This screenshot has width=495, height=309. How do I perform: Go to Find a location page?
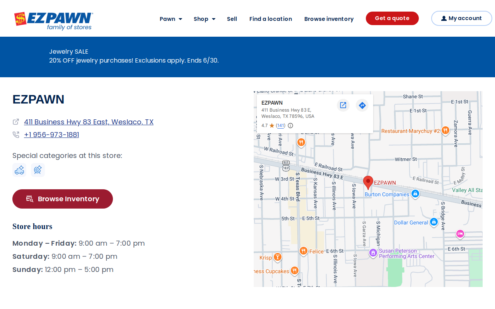click(x=271, y=19)
